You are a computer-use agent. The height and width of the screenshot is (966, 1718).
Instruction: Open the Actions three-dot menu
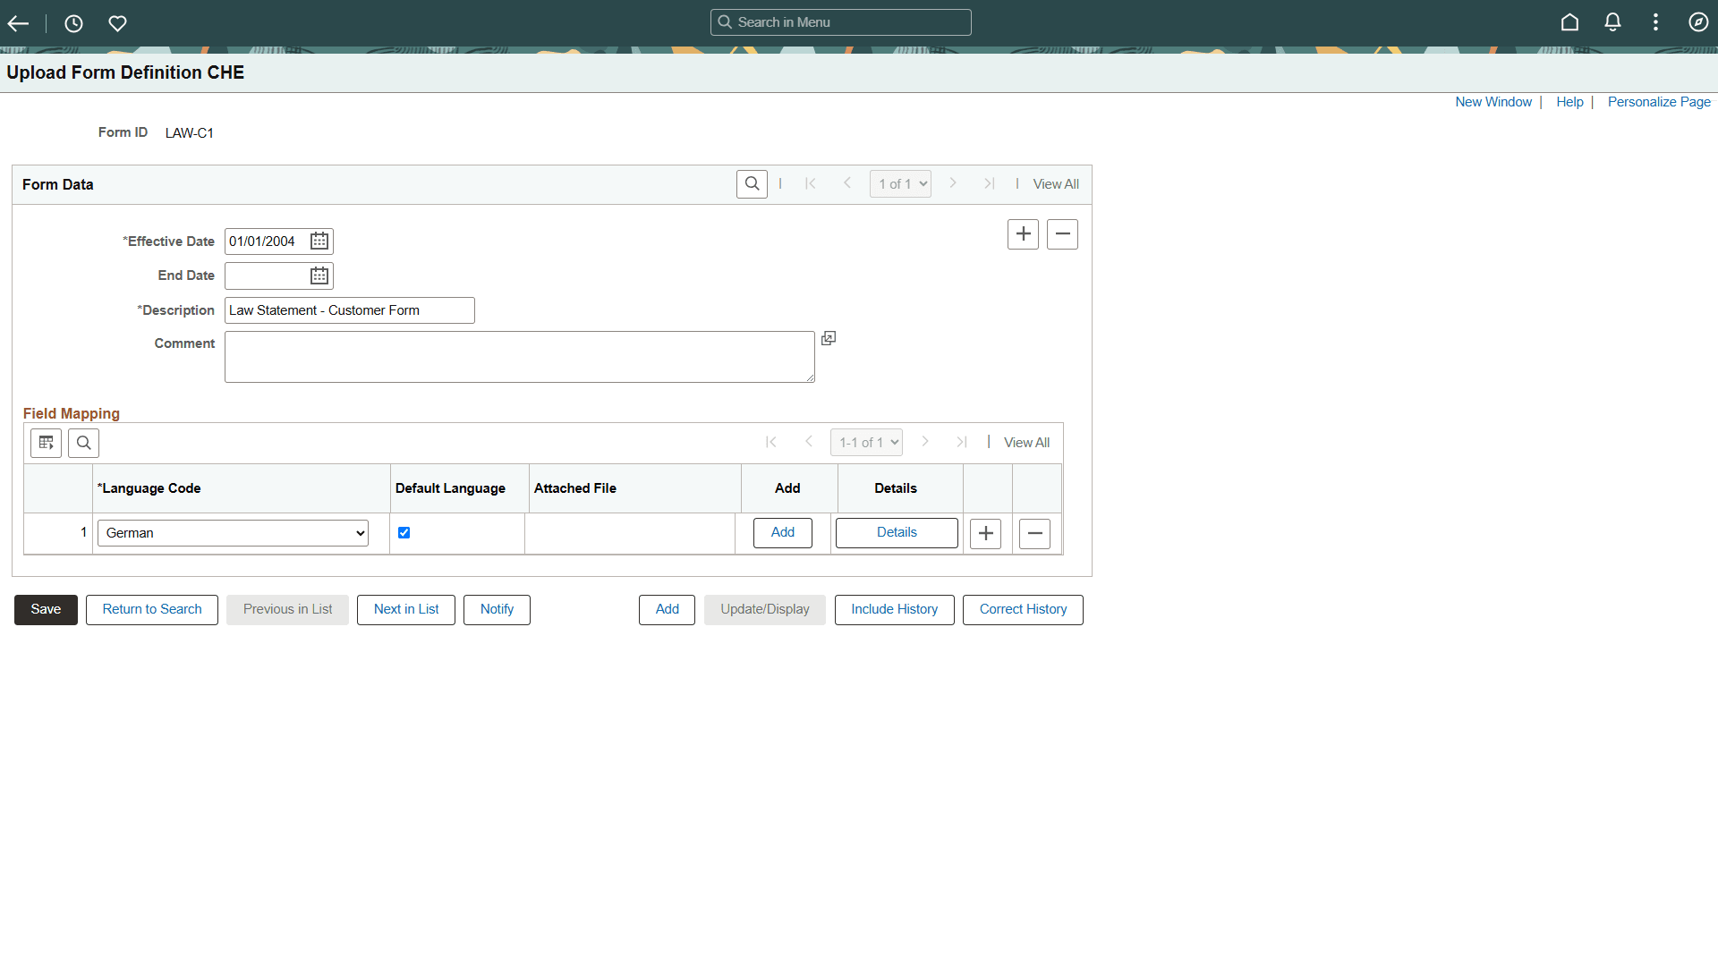click(1655, 22)
